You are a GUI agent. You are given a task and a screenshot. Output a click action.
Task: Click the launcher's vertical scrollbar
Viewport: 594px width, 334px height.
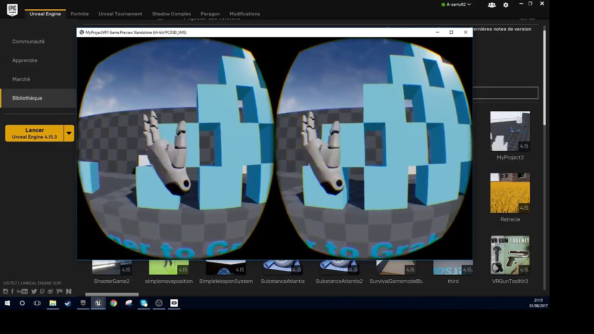click(544, 77)
